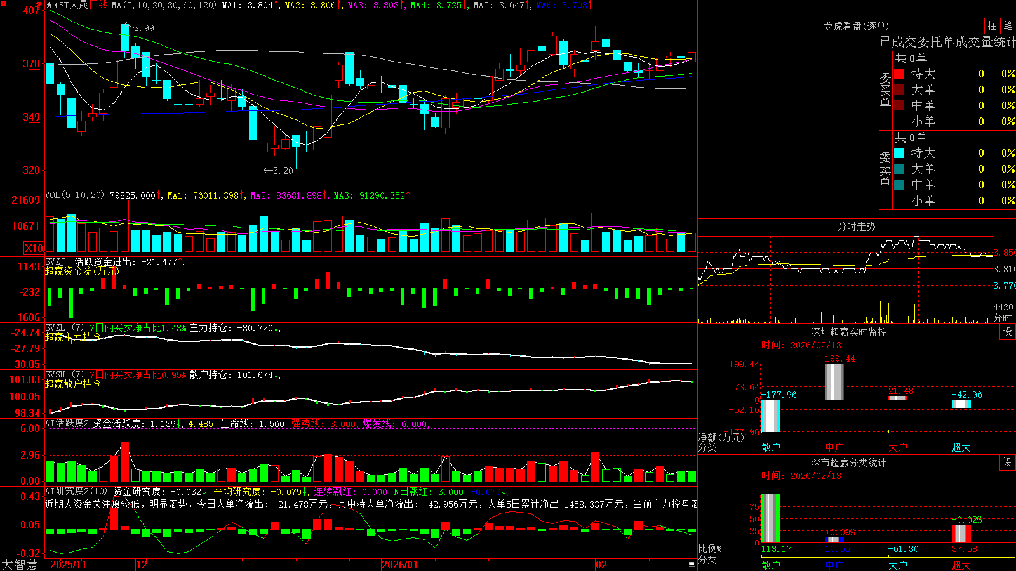
Task: Click the 21.48 value above 大户 bar
Action: [901, 391]
